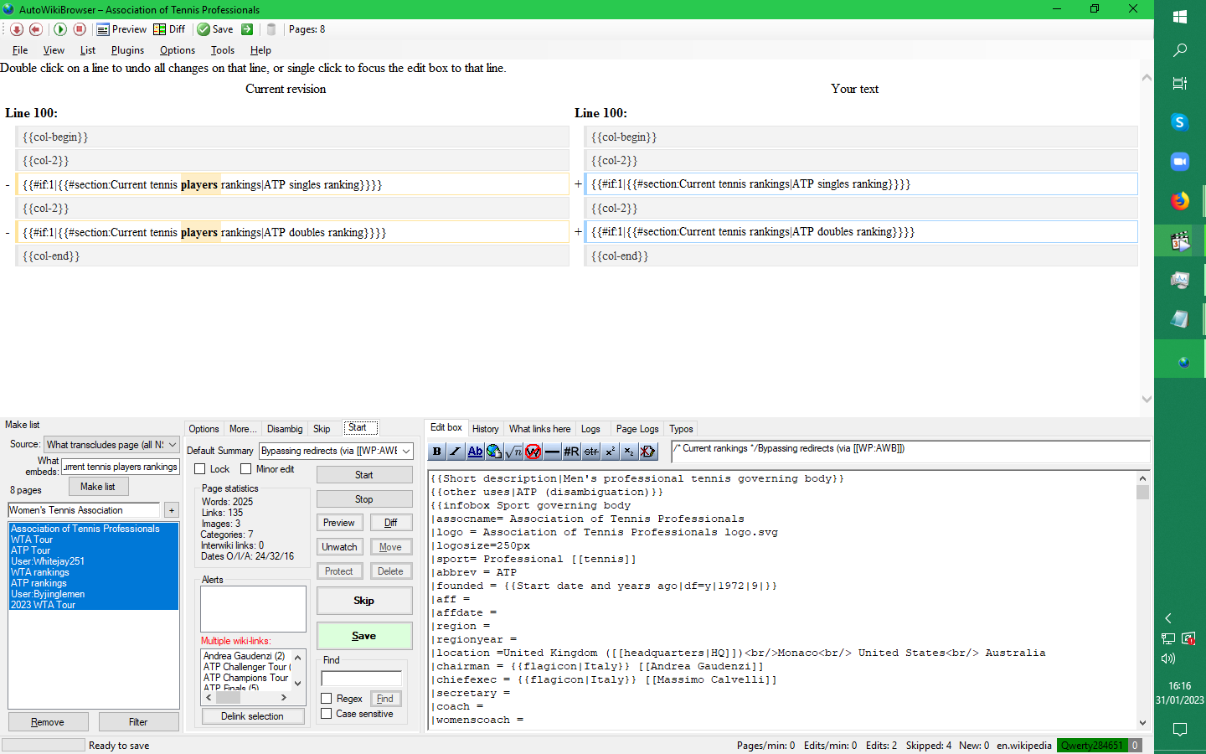Click the red Stop square icon

(80, 29)
